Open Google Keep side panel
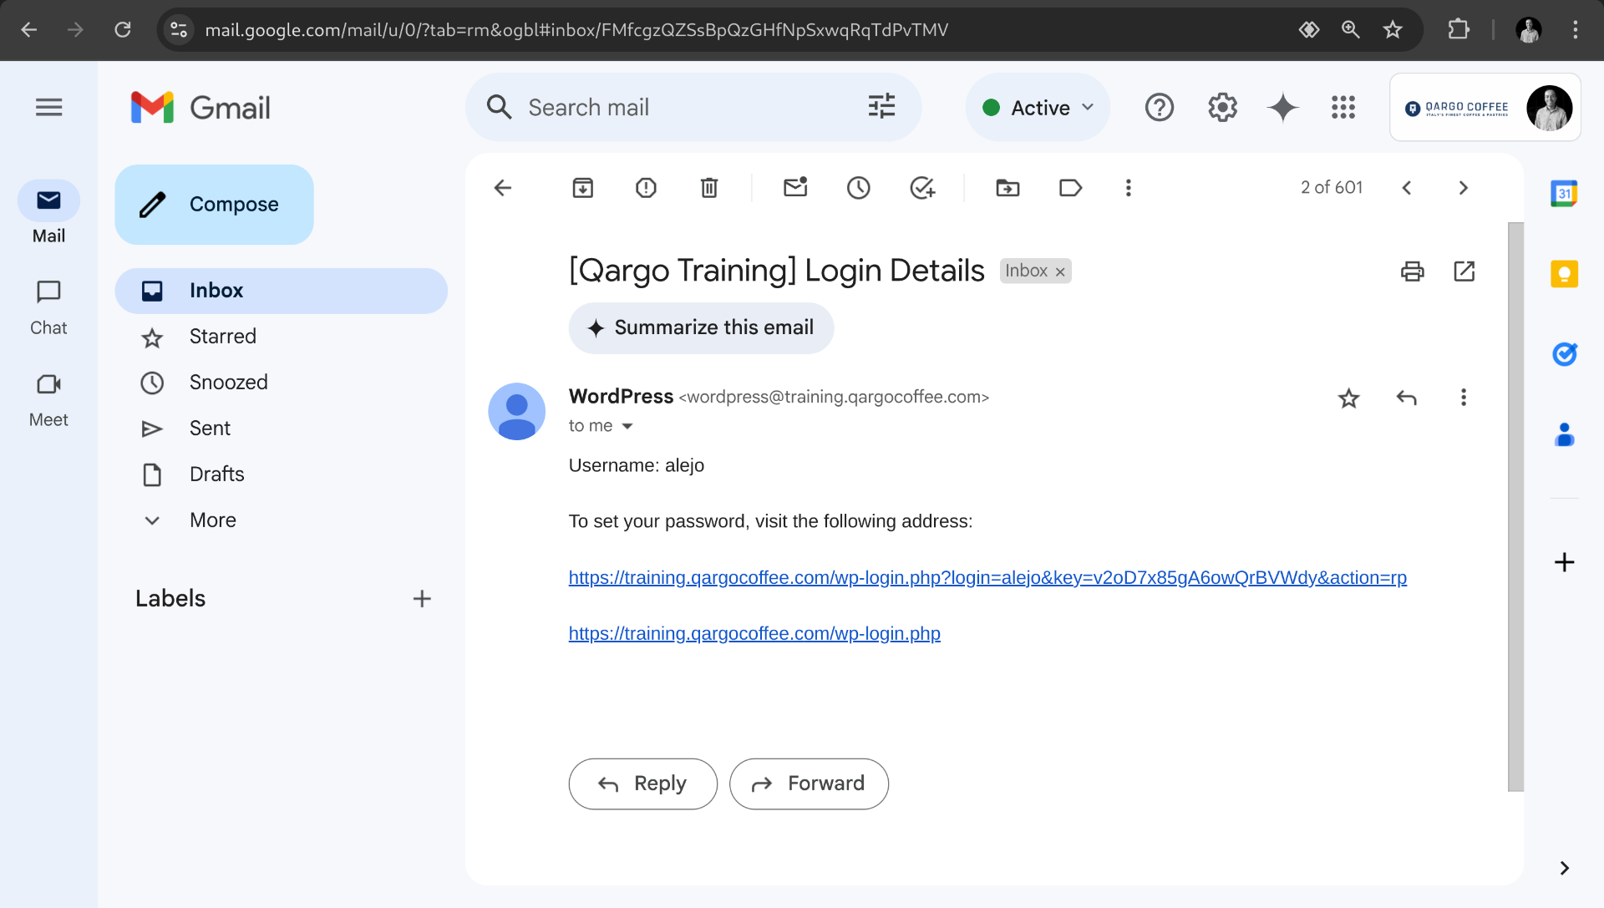Image resolution: width=1604 pixels, height=908 pixels. pyautogui.click(x=1565, y=274)
